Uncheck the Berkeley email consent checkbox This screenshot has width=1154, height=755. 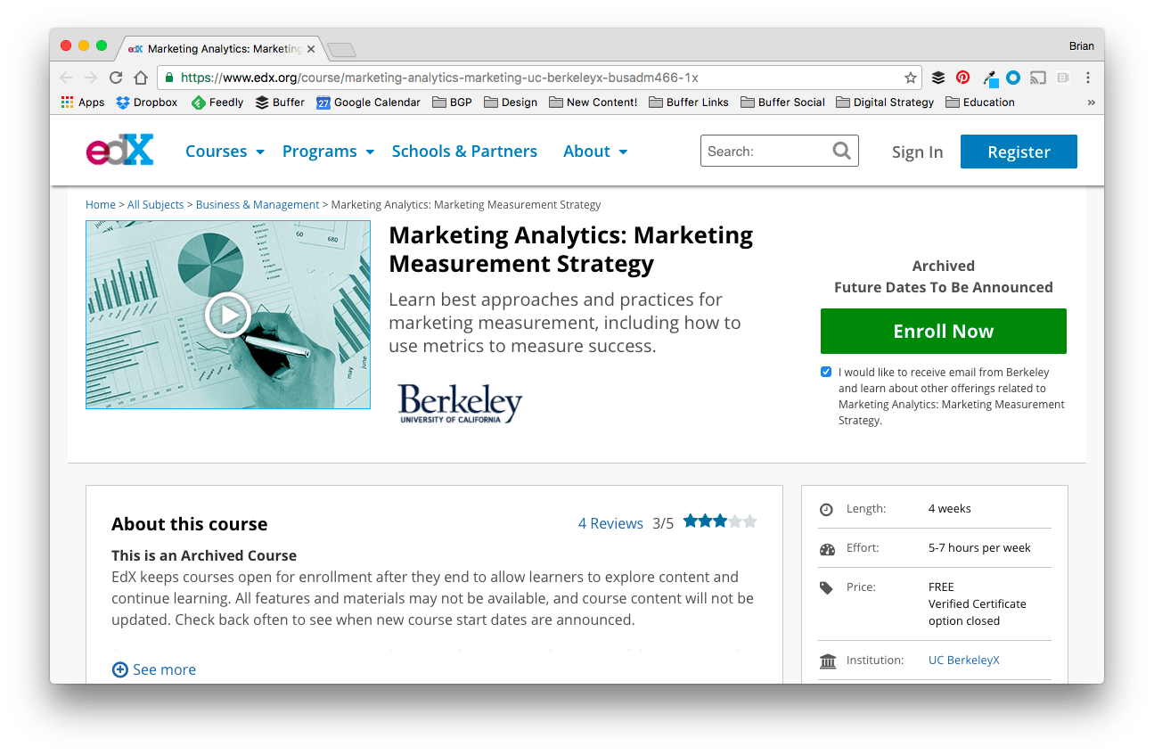[825, 372]
